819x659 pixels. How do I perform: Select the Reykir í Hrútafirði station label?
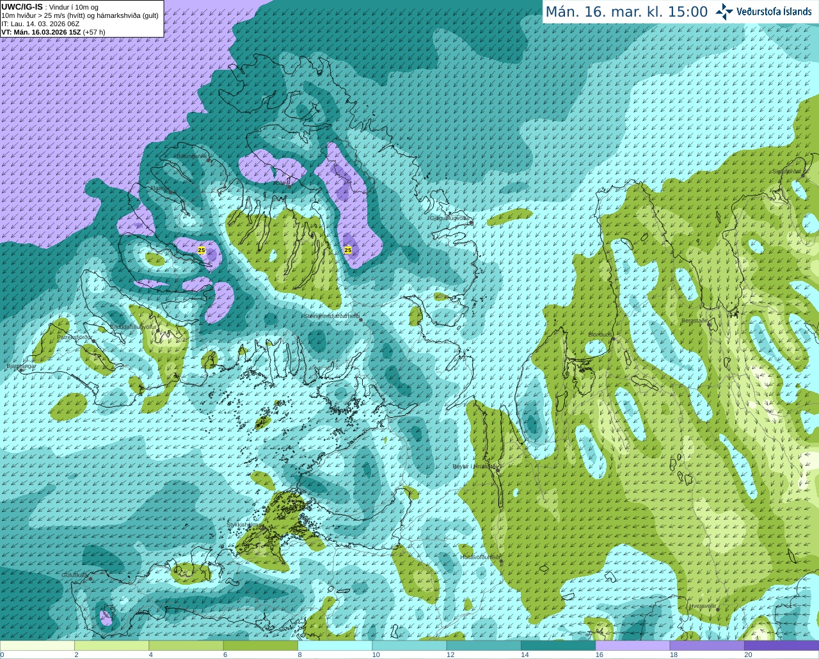[x=474, y=466]
